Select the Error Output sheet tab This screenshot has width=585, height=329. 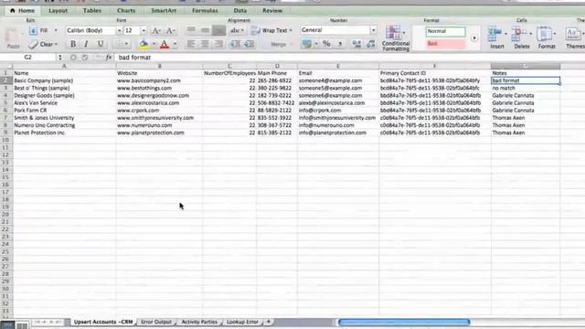pos(156,322)
